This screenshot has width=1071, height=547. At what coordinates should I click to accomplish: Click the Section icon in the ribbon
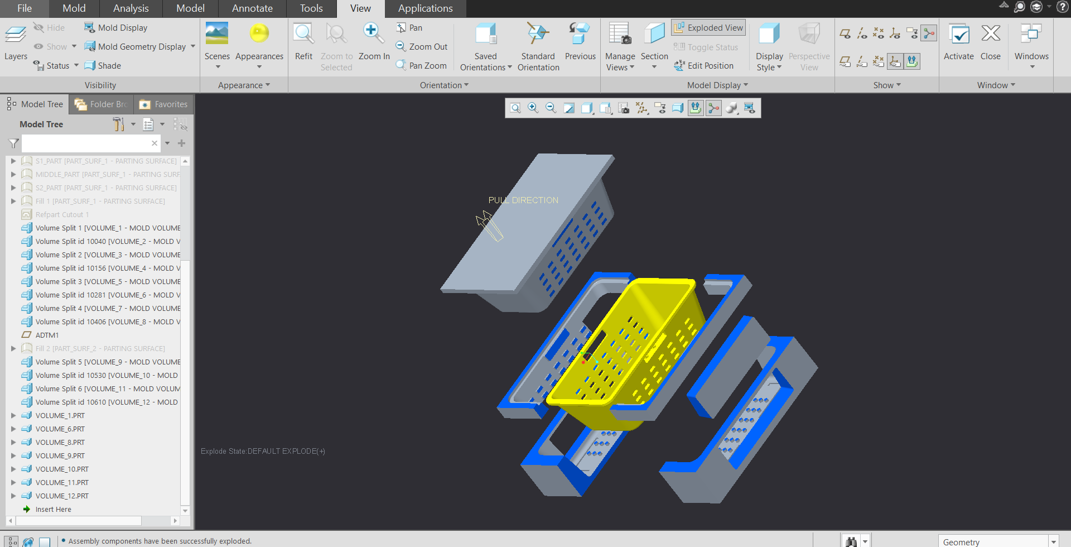(x=654, y=33)
